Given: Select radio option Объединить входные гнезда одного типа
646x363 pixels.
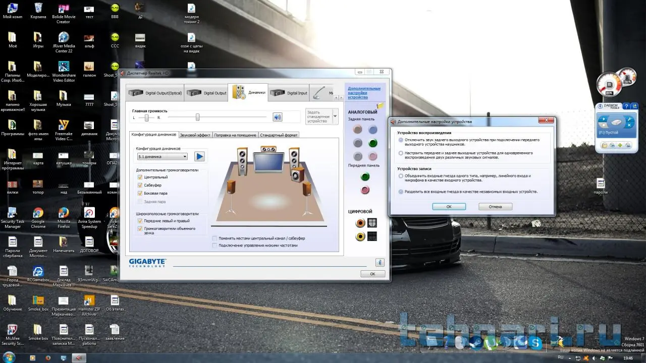Looking at the screenshot, I should coord(401,176).
